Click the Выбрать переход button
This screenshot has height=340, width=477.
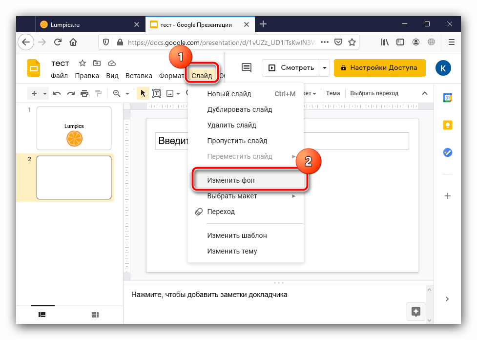[x=374, y=93]
